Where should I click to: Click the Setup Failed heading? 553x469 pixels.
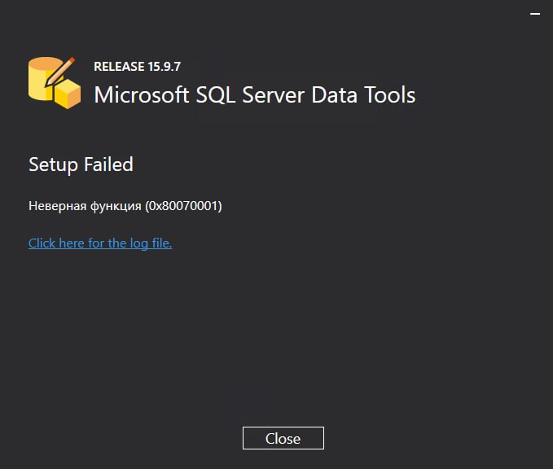coord(81,164)
